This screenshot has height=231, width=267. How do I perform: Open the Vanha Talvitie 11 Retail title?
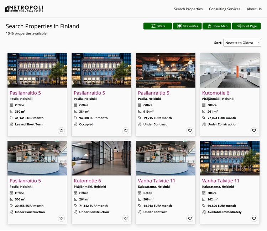[157, 181]
